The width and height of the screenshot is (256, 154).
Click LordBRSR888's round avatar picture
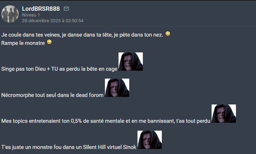point(10,14)
